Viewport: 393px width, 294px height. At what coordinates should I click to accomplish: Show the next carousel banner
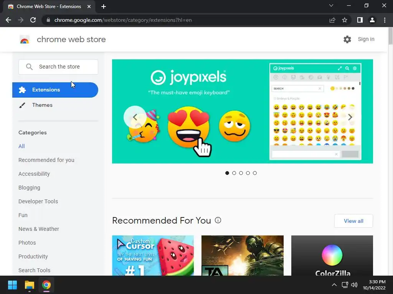click(350, 117)
